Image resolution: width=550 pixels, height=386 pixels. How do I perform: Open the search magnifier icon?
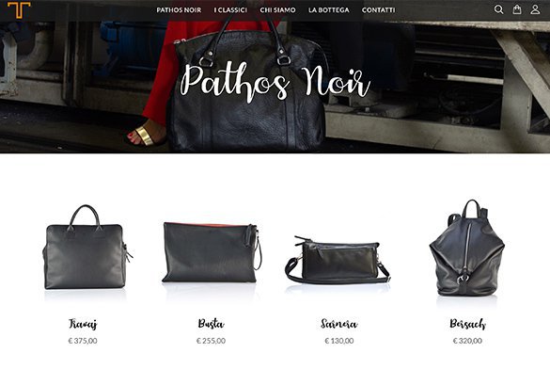coord(498,9)
